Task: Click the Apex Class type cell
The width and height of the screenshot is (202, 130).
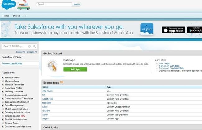Action: click(112, 103)
